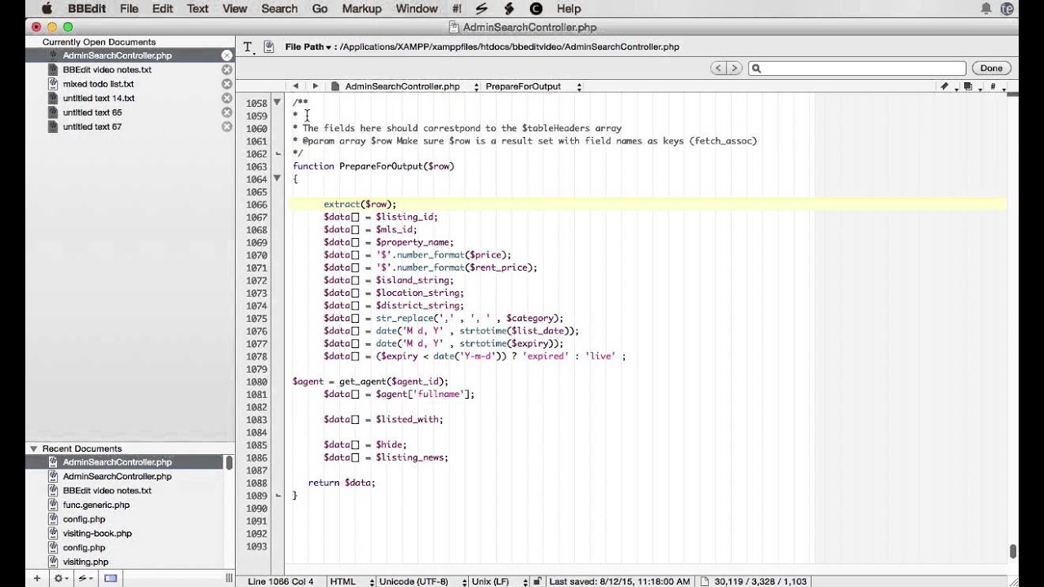
Task: Open the Go menu
Action: 320,9
